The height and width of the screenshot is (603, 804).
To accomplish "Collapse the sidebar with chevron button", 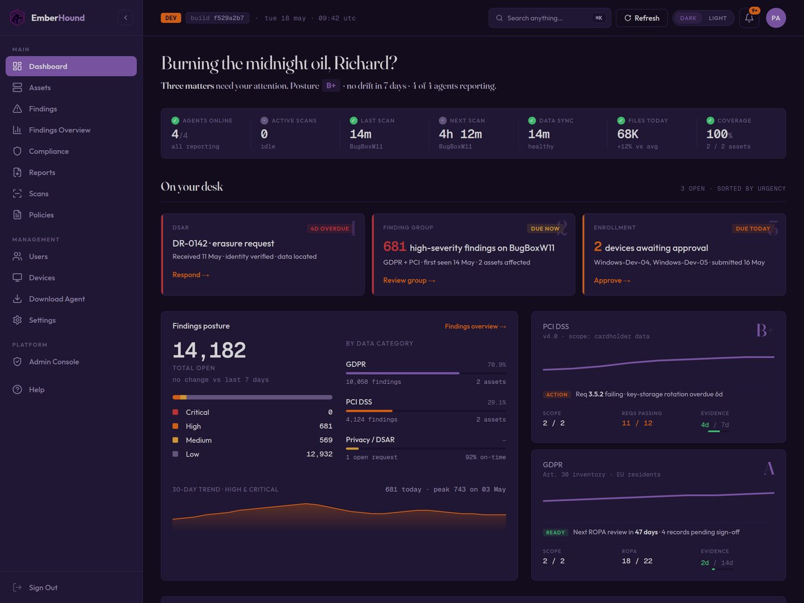I will 126,18.
